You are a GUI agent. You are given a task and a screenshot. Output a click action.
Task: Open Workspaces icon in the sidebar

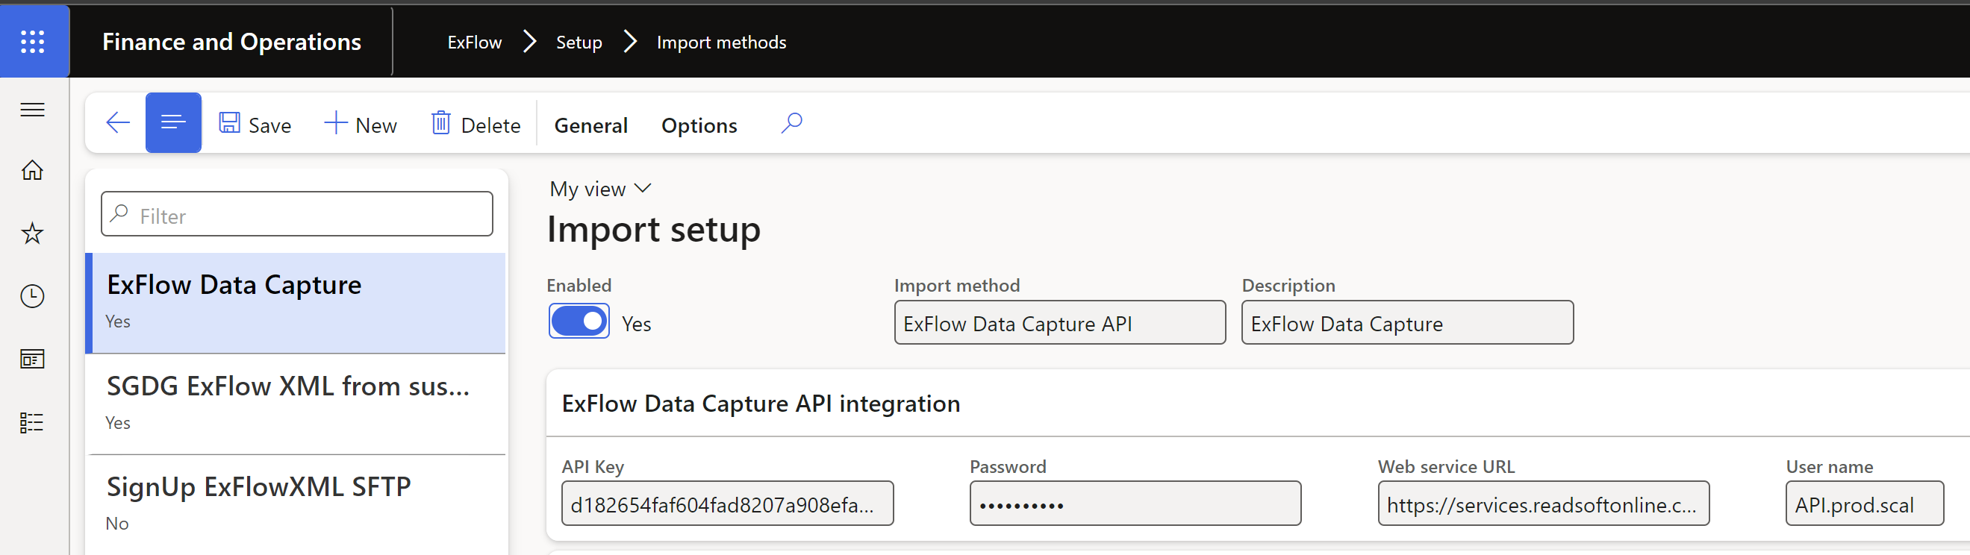pyautogui.click(x=32, y=359)
